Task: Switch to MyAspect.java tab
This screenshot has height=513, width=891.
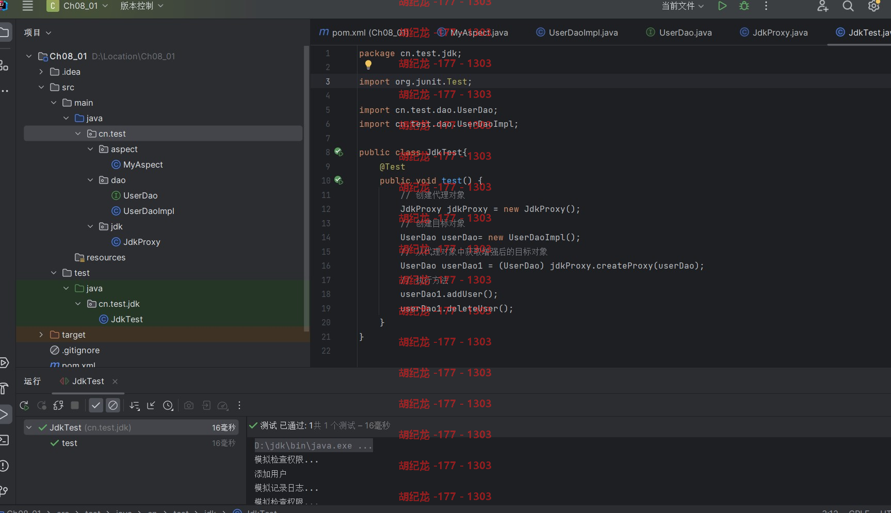Action: coord(472,32)
